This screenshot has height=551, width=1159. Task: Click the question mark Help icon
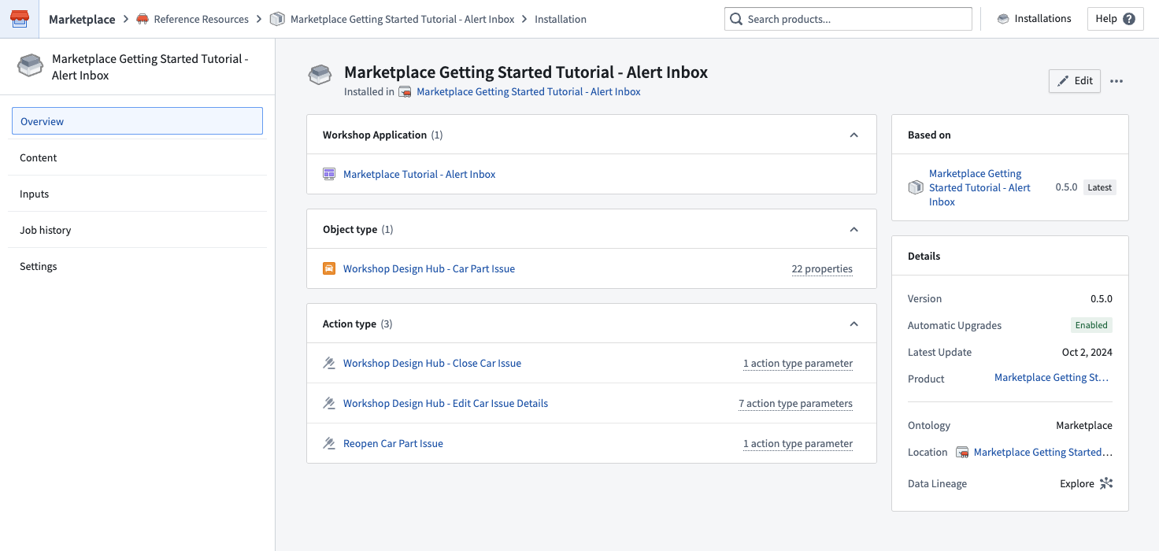tap(1129, 19)
